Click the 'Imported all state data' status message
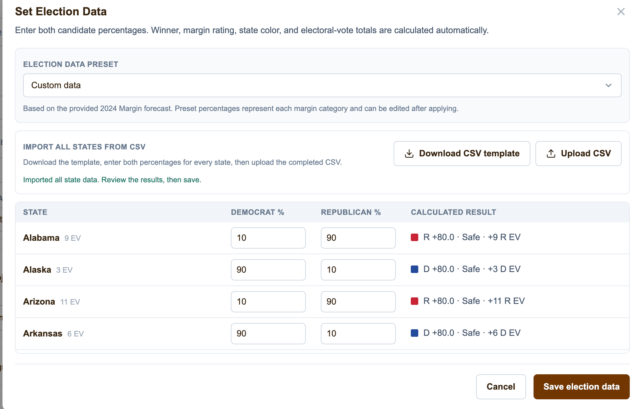This screenshot has width=641, height=409. [112, 180]
